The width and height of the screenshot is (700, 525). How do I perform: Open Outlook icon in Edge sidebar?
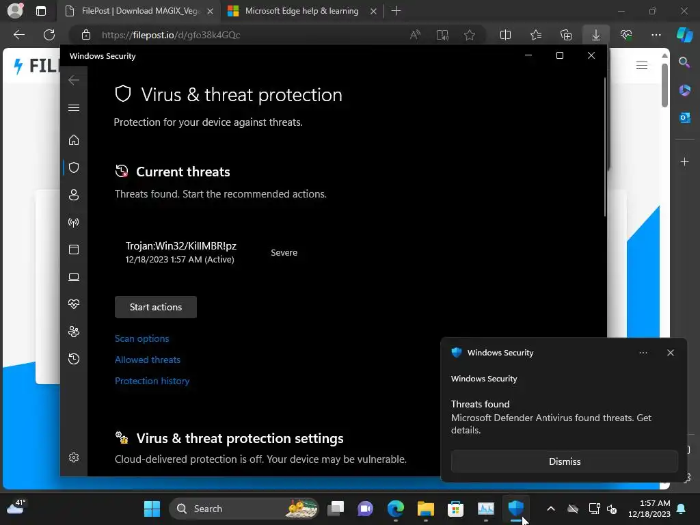[685, 118]
